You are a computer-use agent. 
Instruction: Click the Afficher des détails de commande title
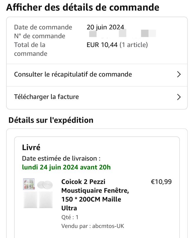tap(83, 7)
